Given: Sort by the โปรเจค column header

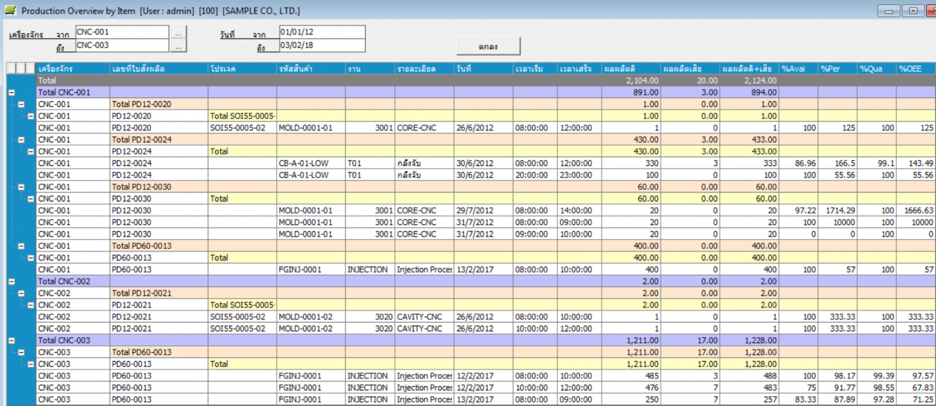Looking at the screenshot, I should click(242, 68).
